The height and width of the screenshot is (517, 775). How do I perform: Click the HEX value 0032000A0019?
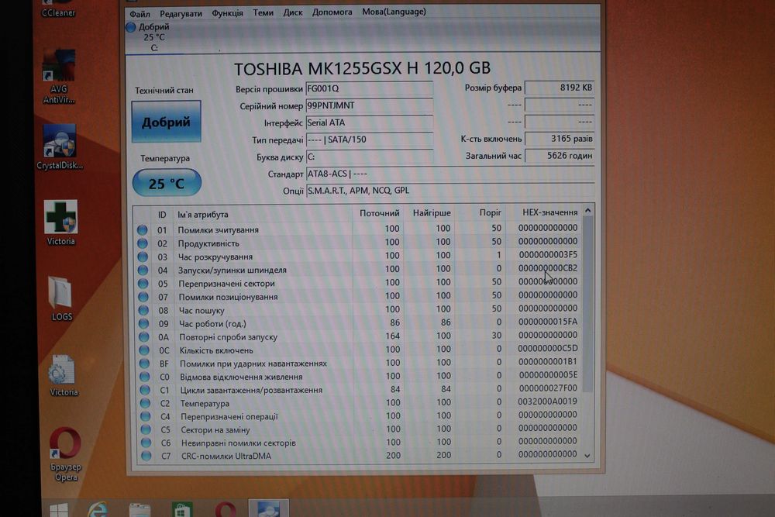(x=548, y=402)
